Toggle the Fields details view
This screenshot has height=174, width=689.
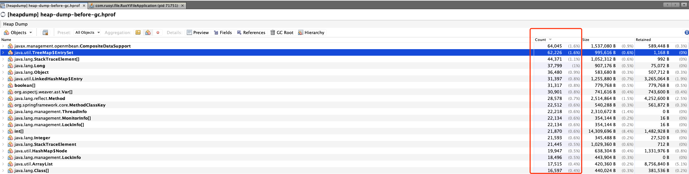(x=223, y=32)
